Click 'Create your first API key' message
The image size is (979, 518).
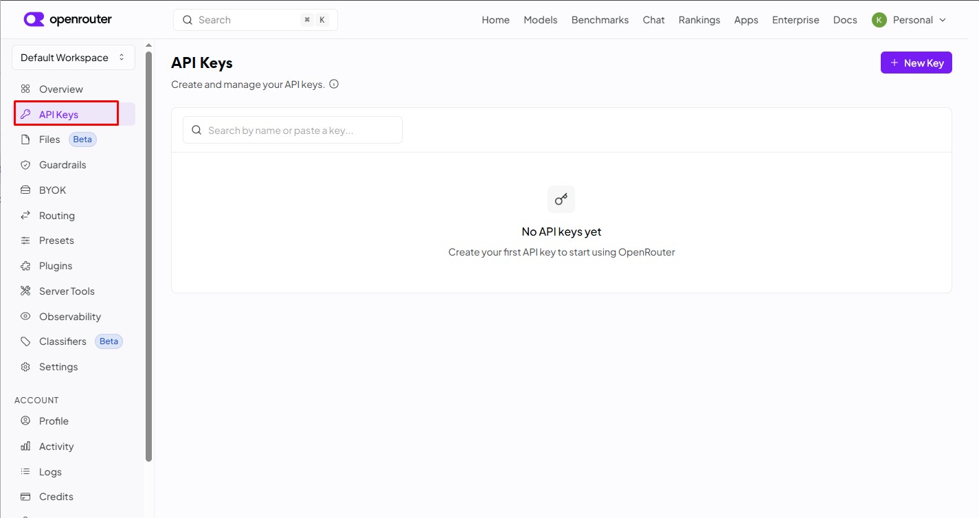pyautogui.click(x=561, y=252)
